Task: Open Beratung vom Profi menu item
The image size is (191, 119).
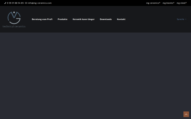Action: [x=42, y=19]
